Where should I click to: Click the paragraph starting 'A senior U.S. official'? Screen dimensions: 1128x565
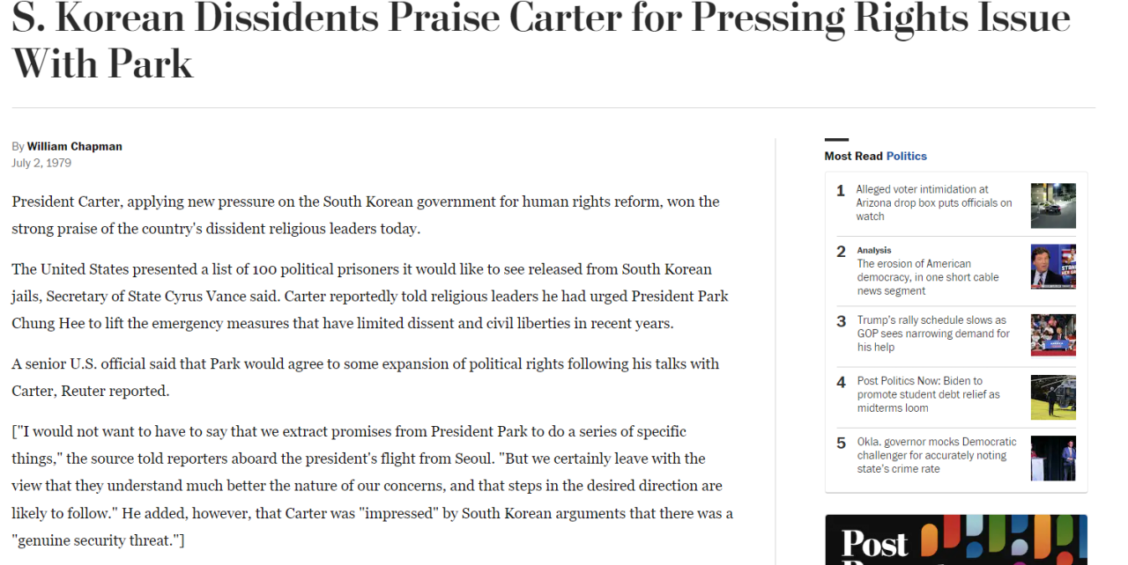(365, 377)
